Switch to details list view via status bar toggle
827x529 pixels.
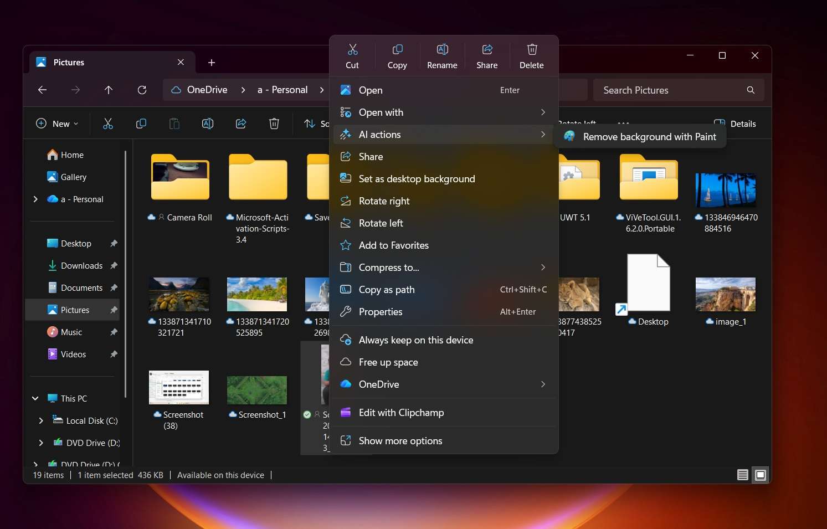[x=742, y=475]
